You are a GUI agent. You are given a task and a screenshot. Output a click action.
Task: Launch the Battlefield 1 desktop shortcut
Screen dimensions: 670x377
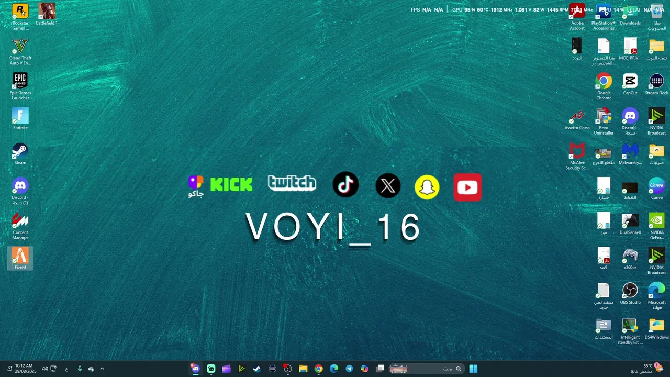click(47, 14)
